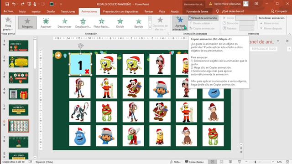
Task: Toggle the Panel de animación button
Action: pyautogui.click(x=203, y=18)
